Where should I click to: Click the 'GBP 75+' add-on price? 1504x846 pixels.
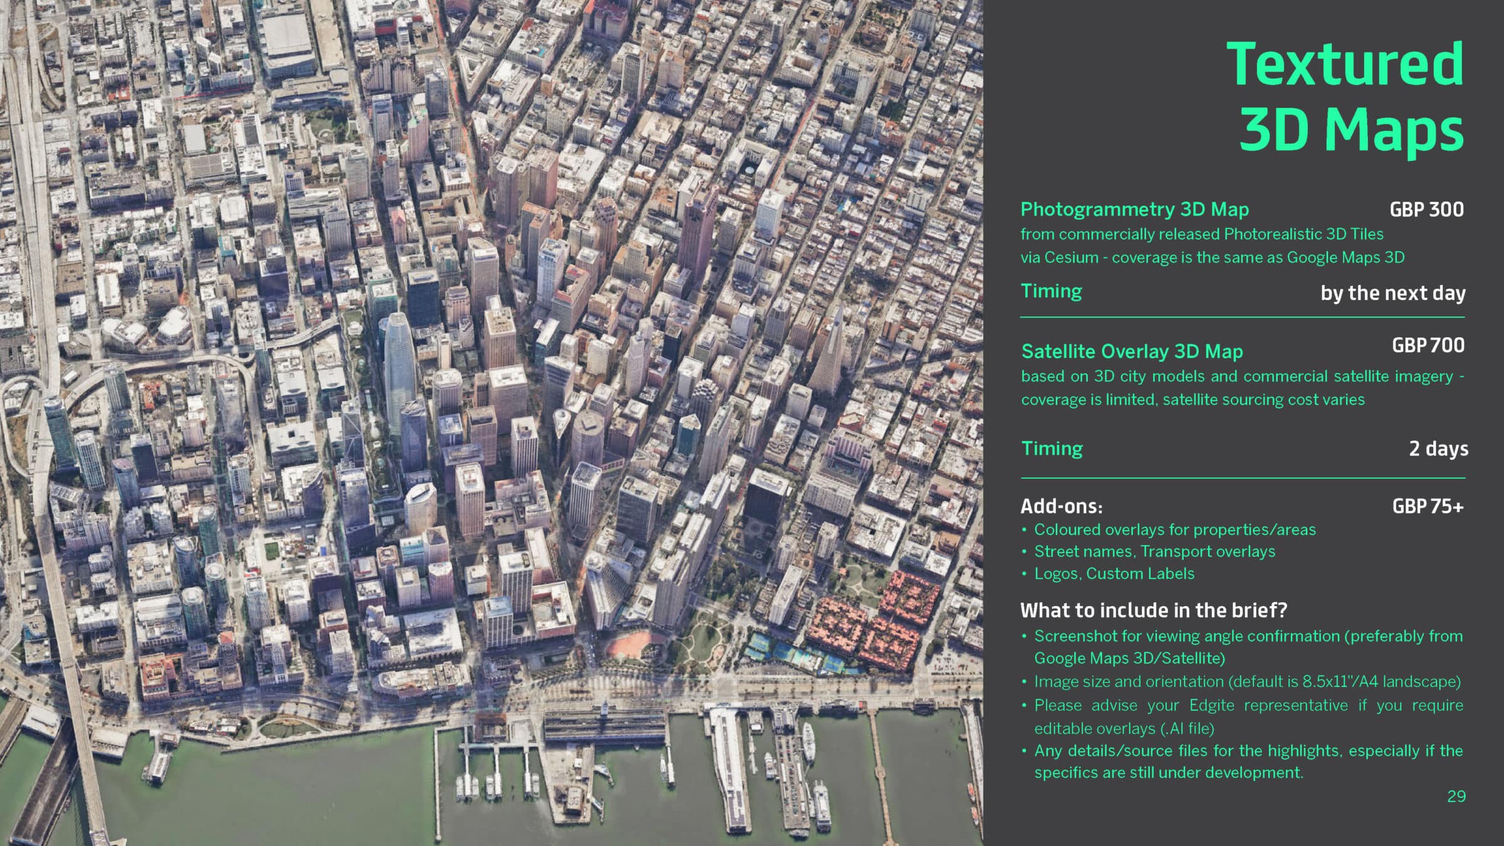[1428, 506]
